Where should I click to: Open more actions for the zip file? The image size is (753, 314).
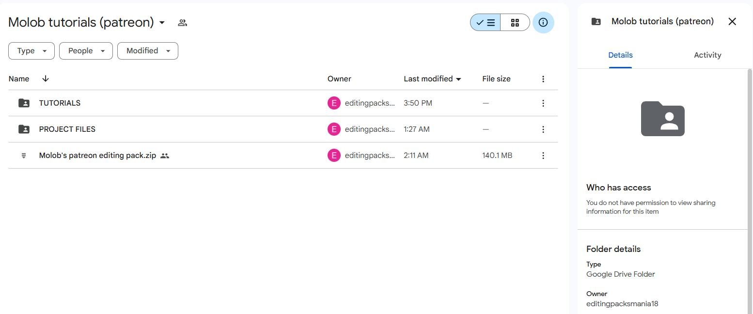tap(543, 156)
